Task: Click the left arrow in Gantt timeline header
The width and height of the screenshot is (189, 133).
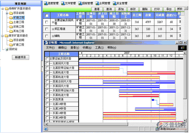Action: pos(82,53)
